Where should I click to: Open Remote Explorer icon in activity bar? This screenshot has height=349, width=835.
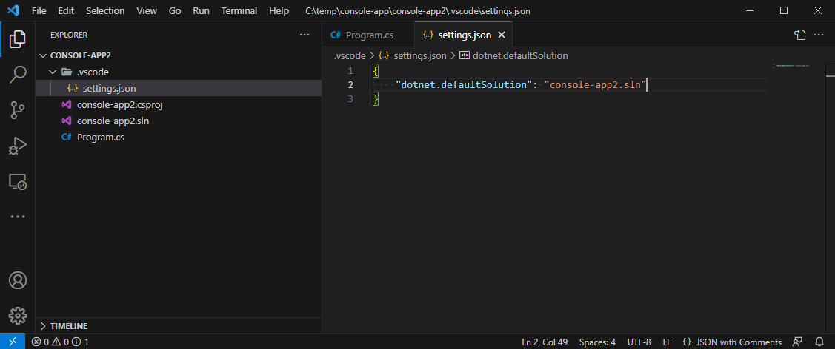(18, 182)
